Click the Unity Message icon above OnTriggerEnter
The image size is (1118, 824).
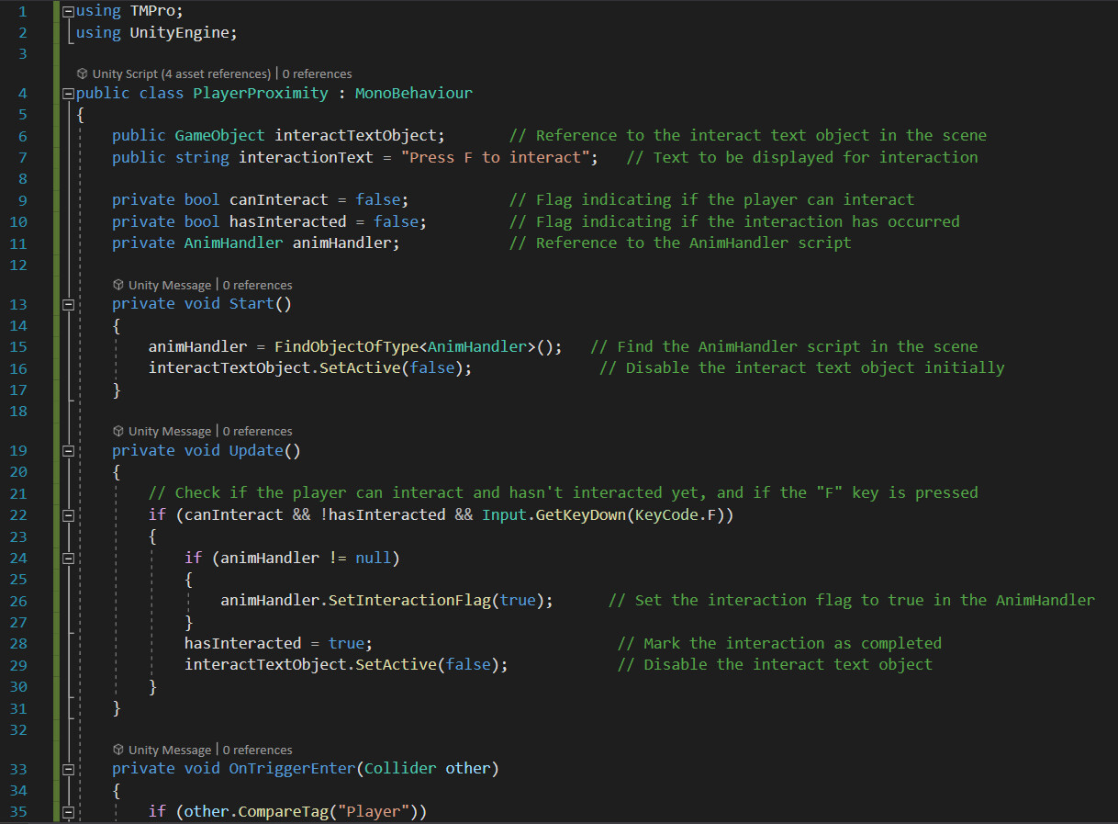(x=118, y=750)
